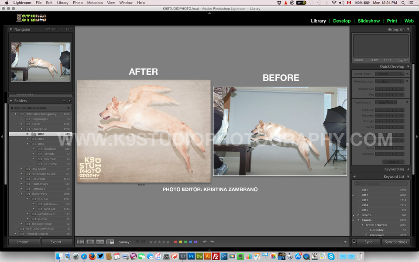Open Firefox from the Dock

(x=93, y=256)
